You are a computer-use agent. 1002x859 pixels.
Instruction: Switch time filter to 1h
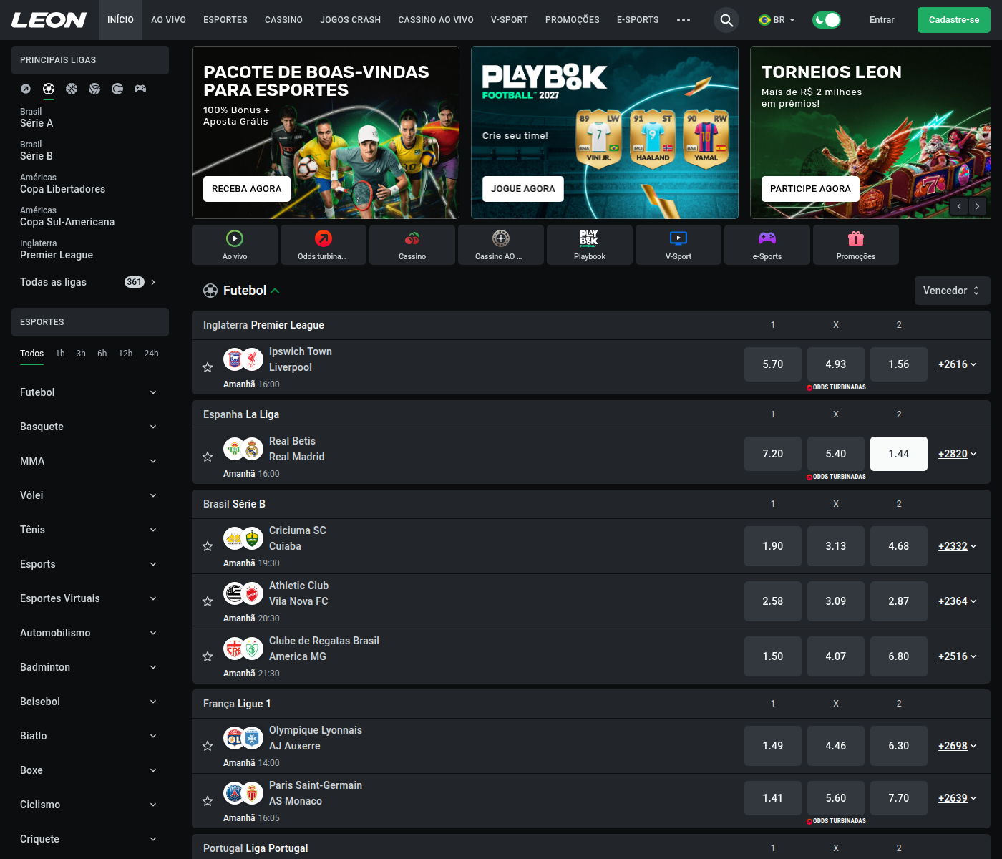60,354
